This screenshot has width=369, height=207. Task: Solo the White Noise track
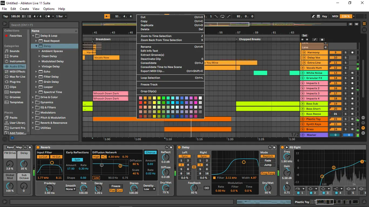pyautogui.click(x=346, y=73)
